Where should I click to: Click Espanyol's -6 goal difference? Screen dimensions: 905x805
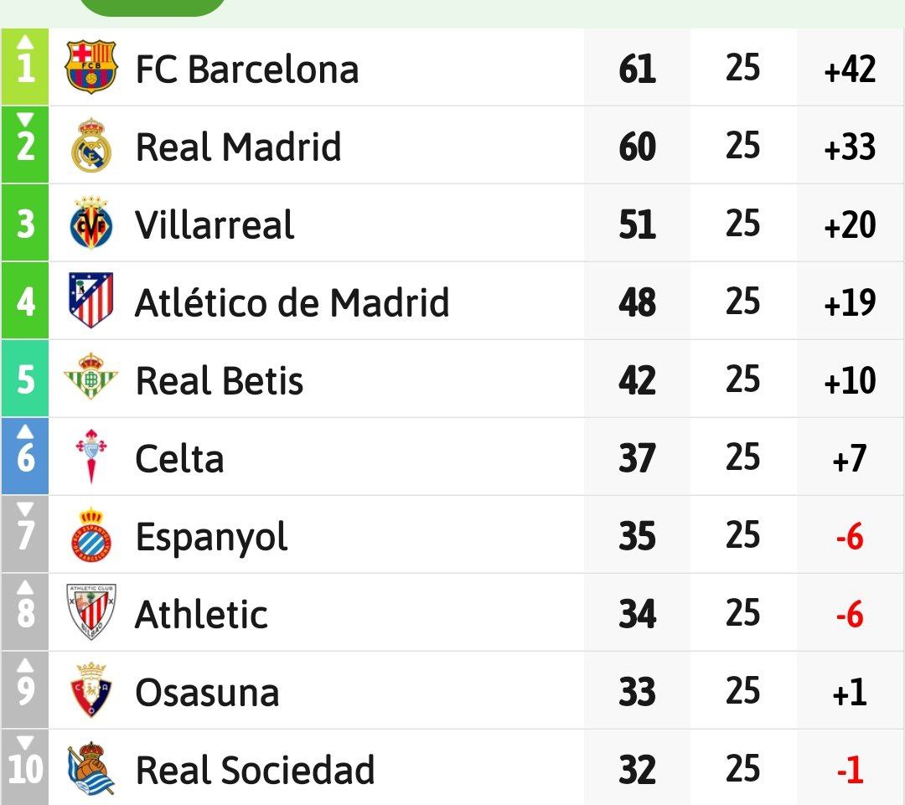[x=850, y=536]
